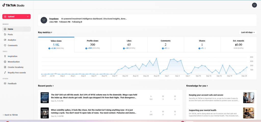Select Home in the sidebar

17,29
